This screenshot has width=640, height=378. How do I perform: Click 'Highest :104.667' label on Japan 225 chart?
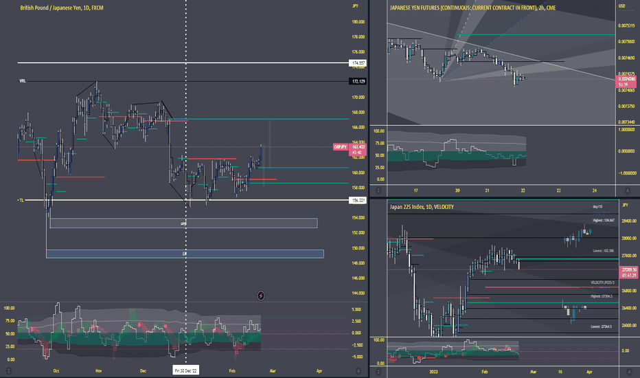(604, 220)
